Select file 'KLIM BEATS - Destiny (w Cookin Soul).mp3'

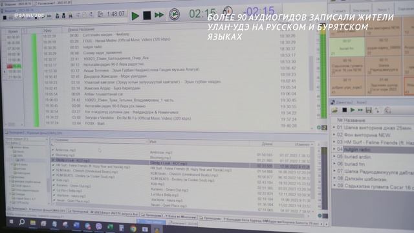pos(85,177)
